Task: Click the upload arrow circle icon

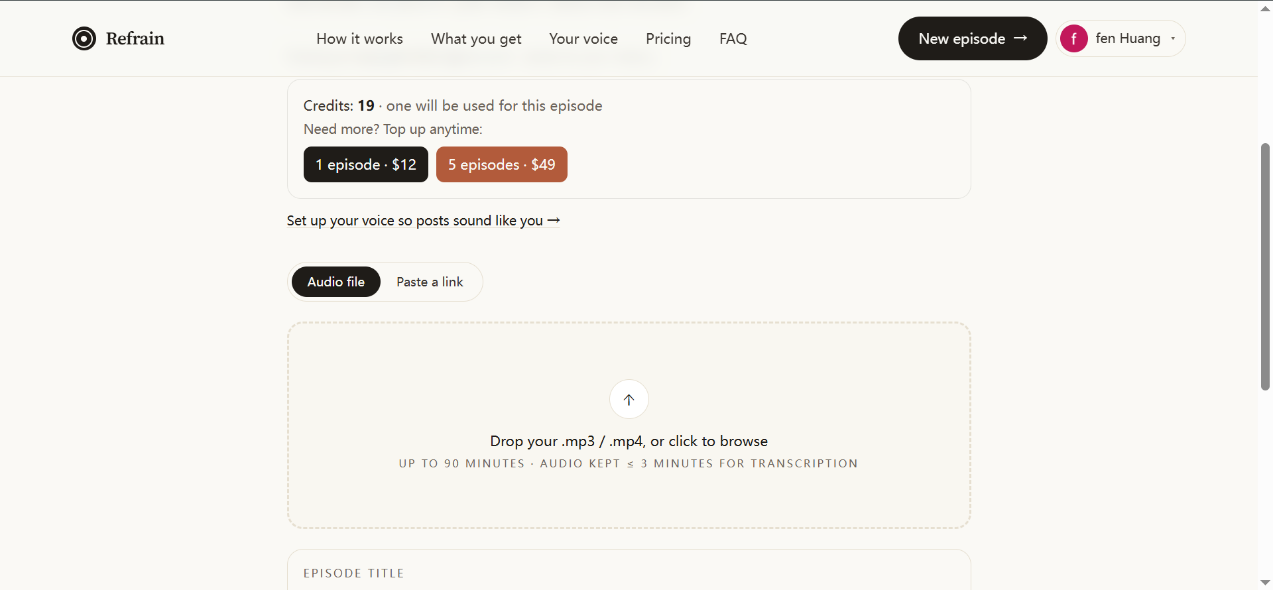Action: 629,399
